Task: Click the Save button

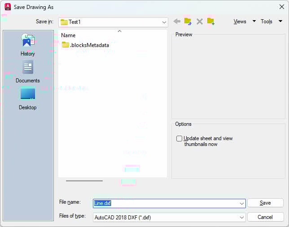Action: (x=265, y=203)
